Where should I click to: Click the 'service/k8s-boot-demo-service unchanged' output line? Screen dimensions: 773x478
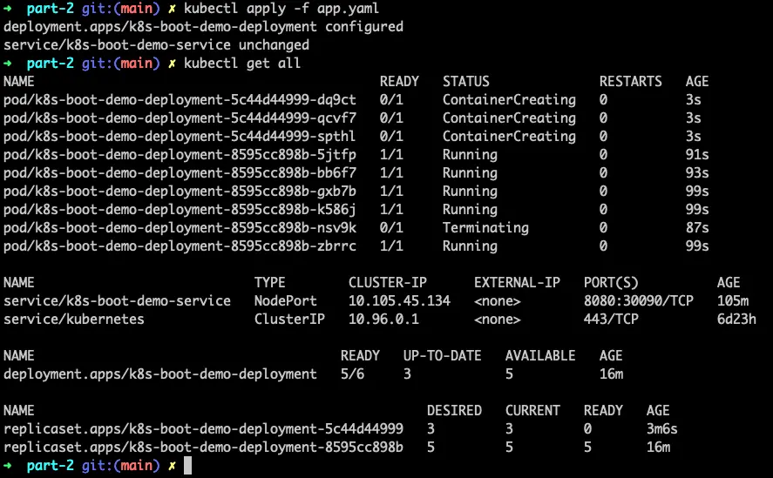156,44
